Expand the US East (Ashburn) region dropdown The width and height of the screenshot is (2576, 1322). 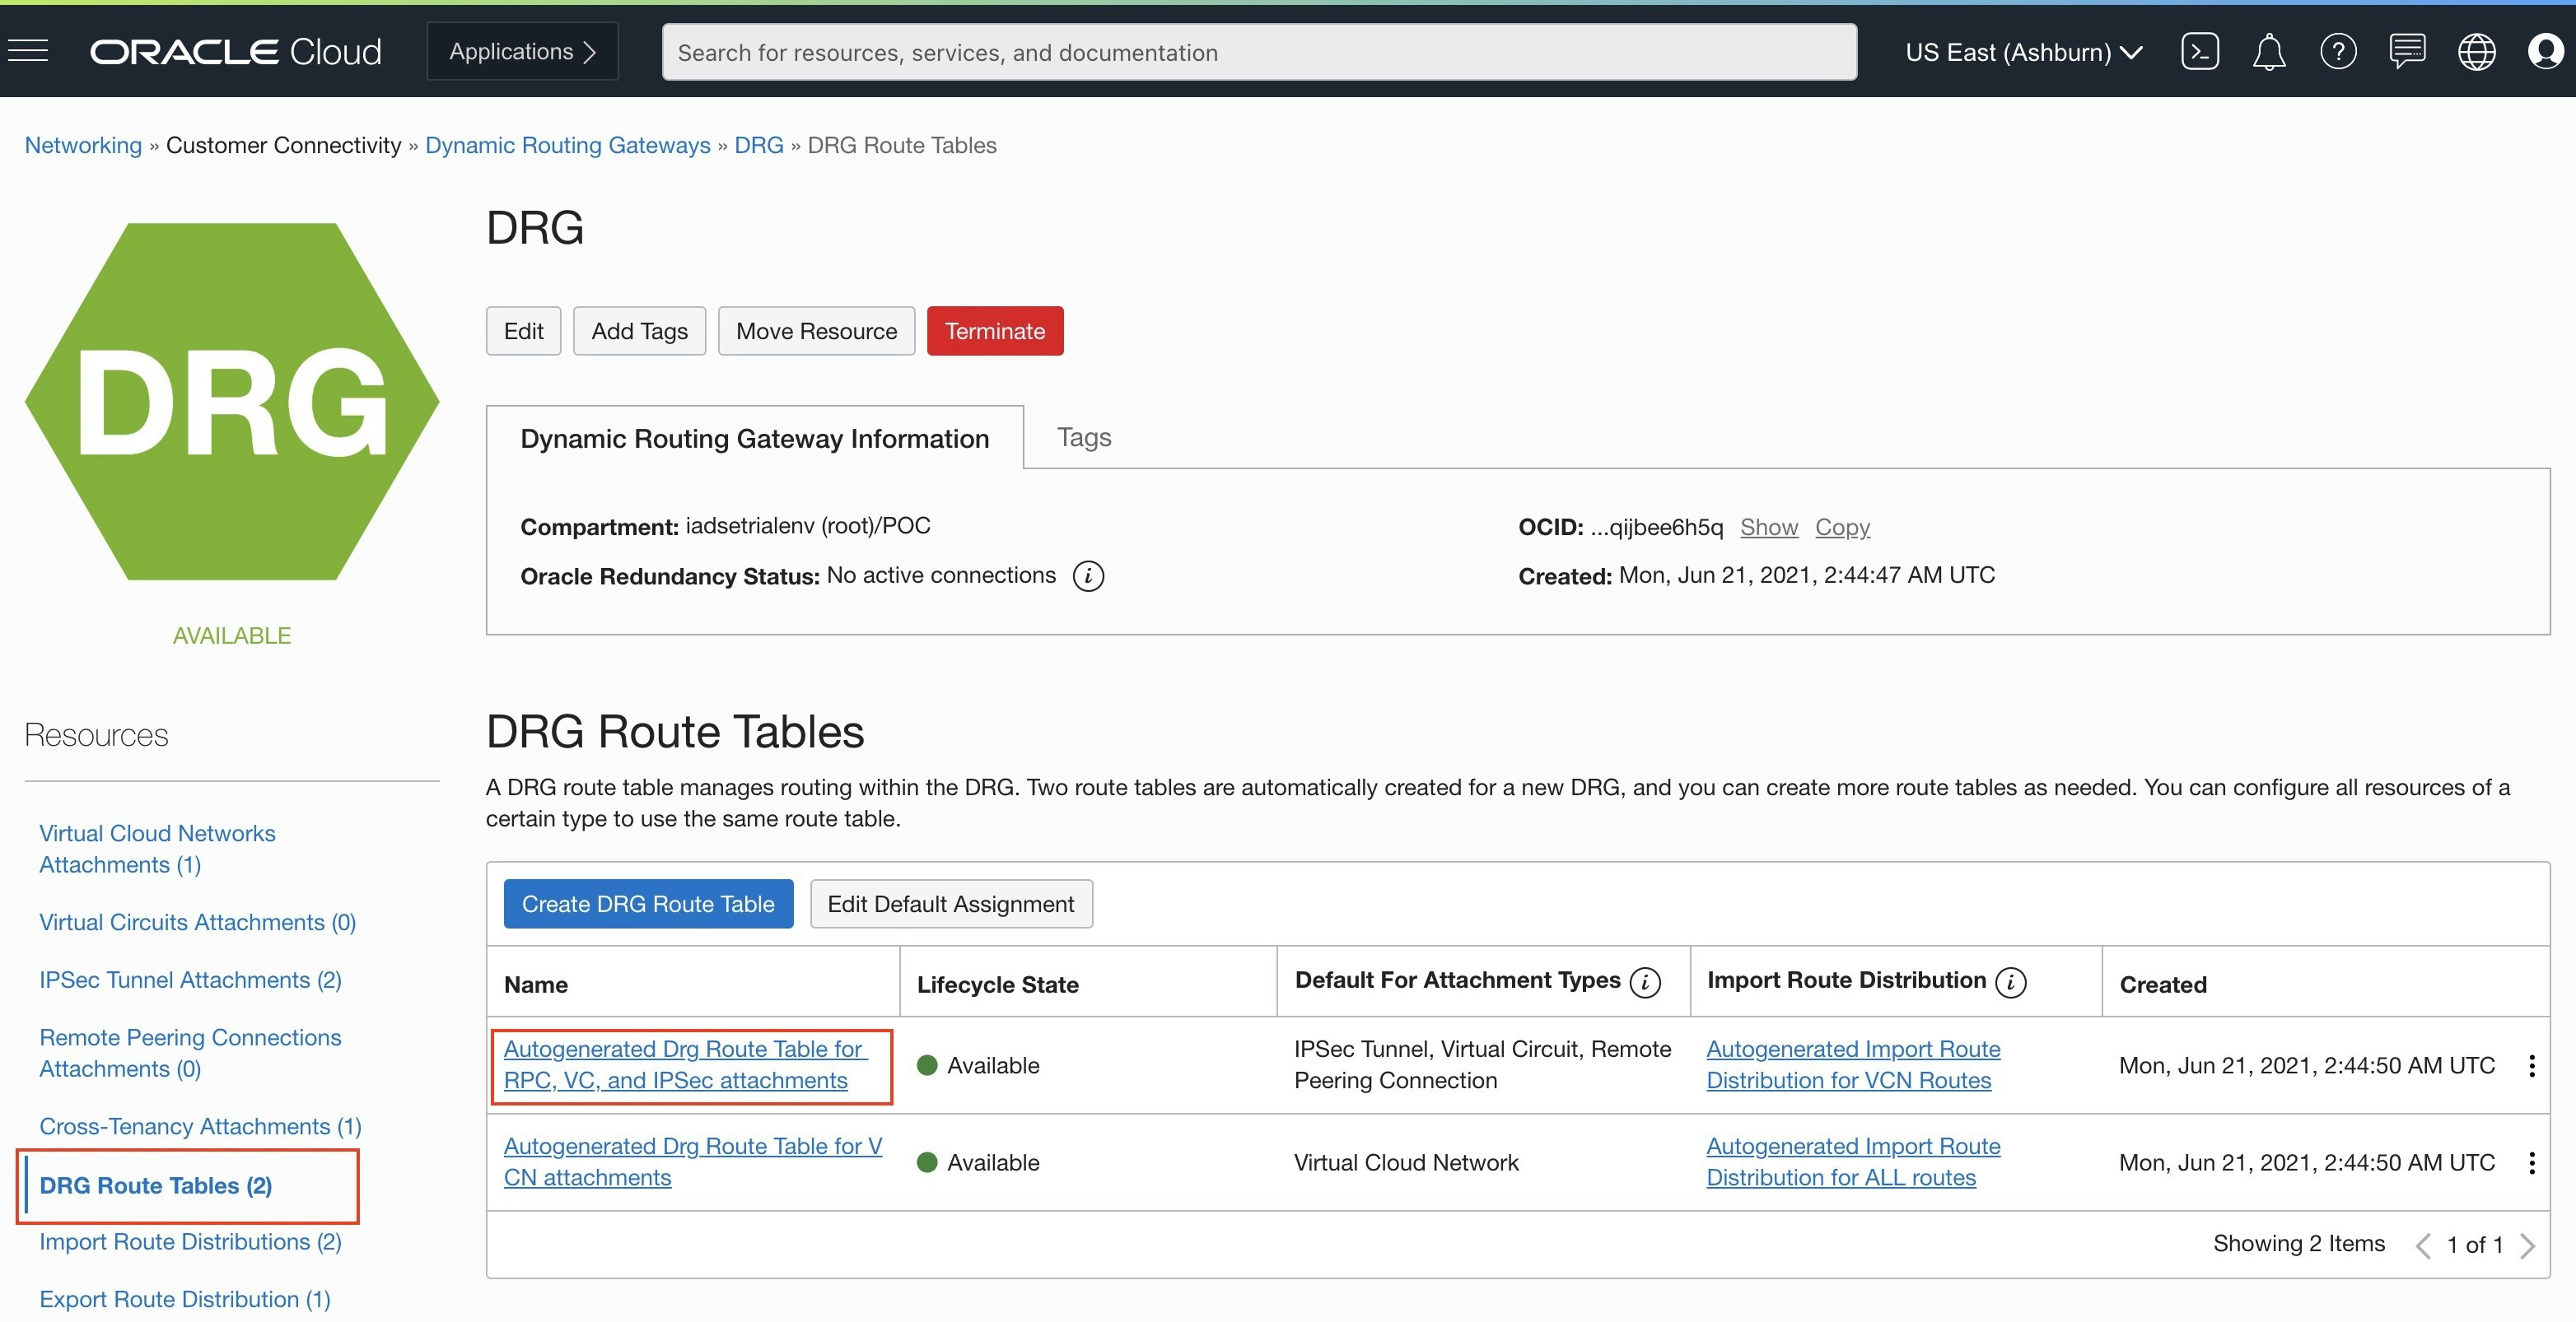(x=2023, y=52)
